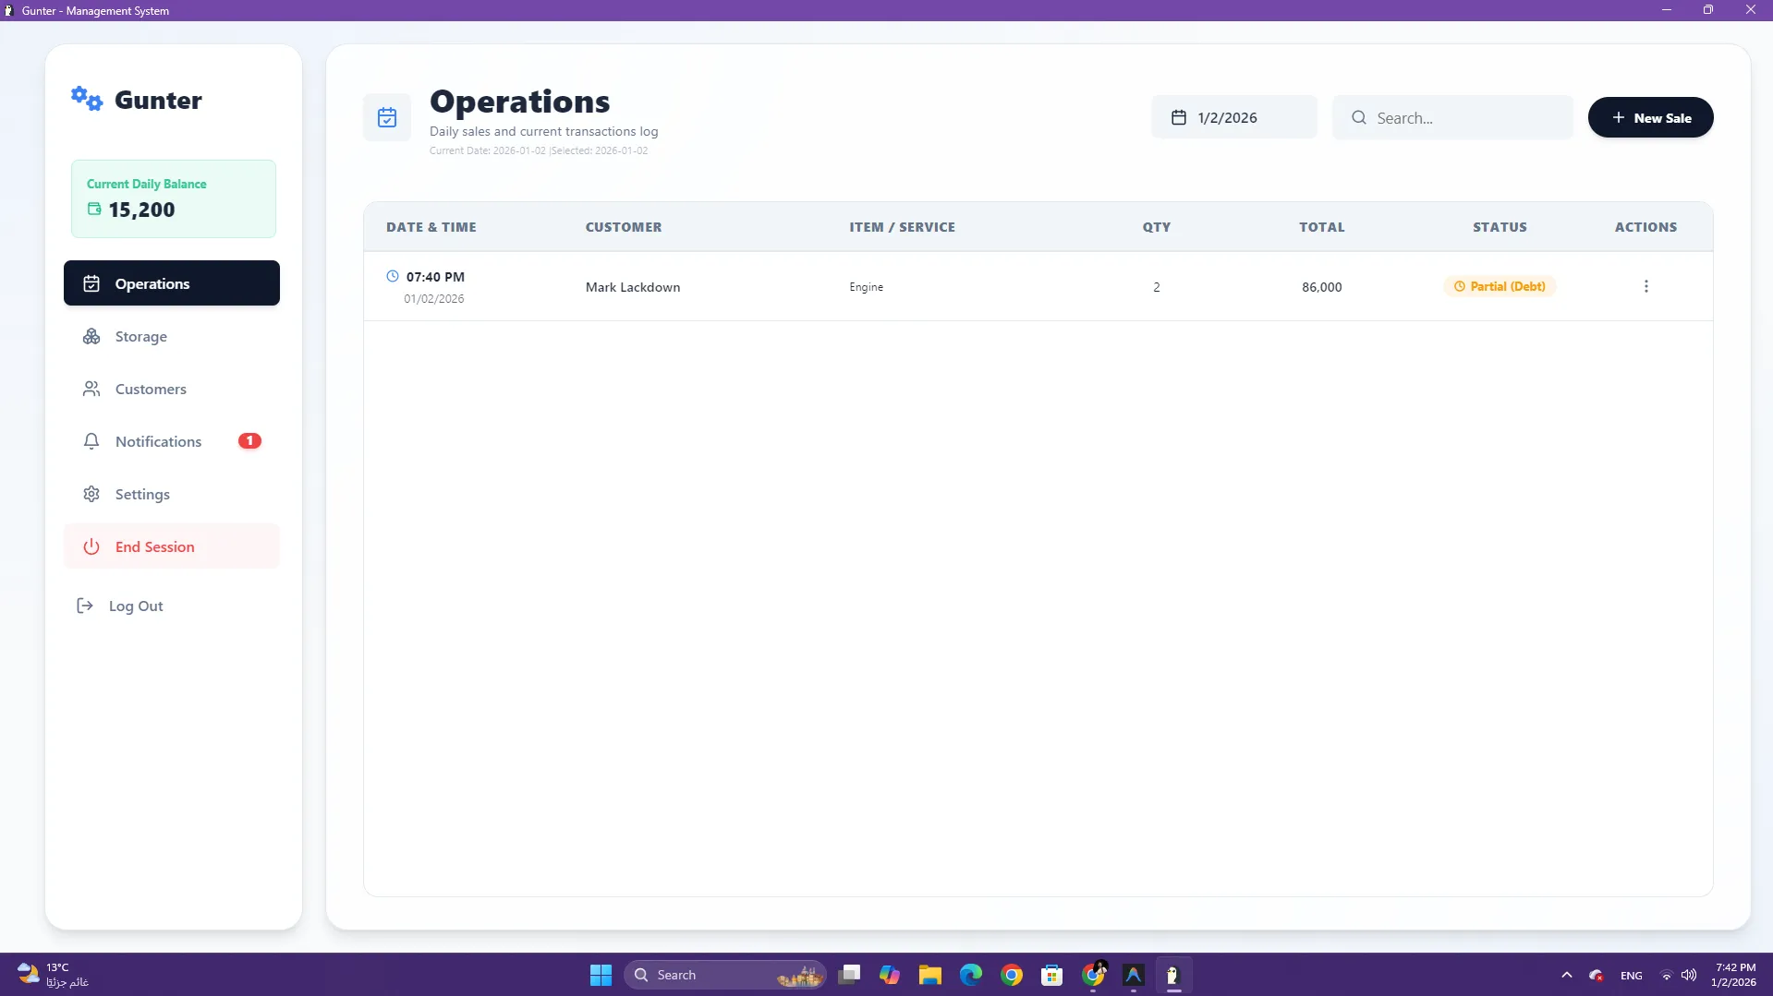Open the 1/2/2026 date picker
Image resolution: width=1773 pixels, height=996 pixels.
point(1234,117)
